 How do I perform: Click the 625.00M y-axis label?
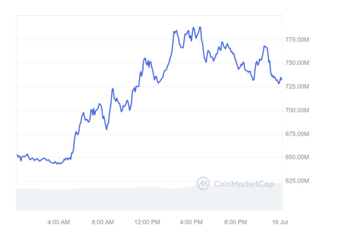(x=297, y=181)
